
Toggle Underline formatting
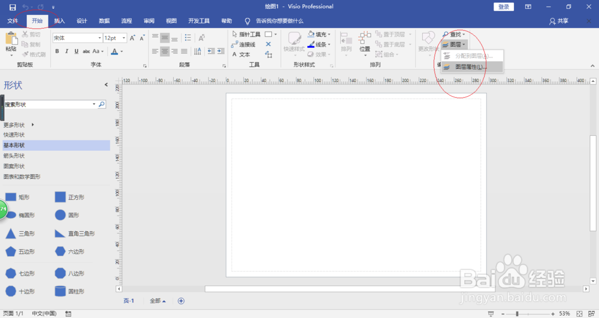point(77,51)
